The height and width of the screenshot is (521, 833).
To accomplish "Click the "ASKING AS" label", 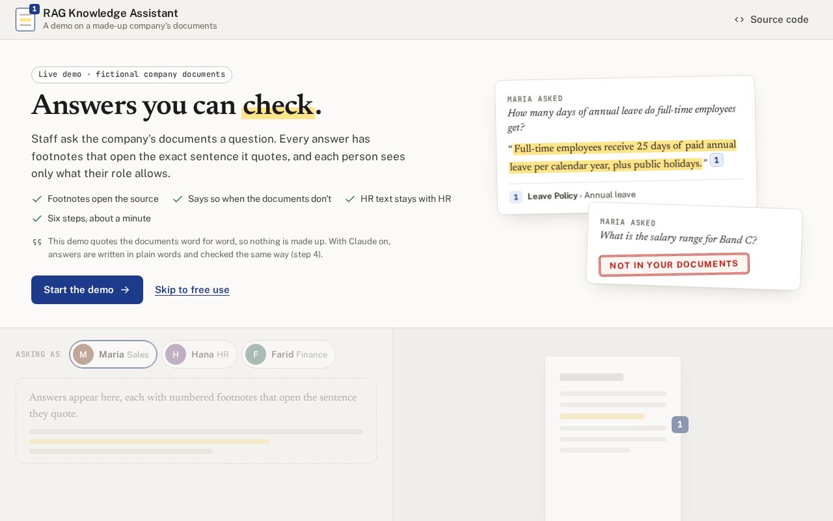I will pos(38,354).
